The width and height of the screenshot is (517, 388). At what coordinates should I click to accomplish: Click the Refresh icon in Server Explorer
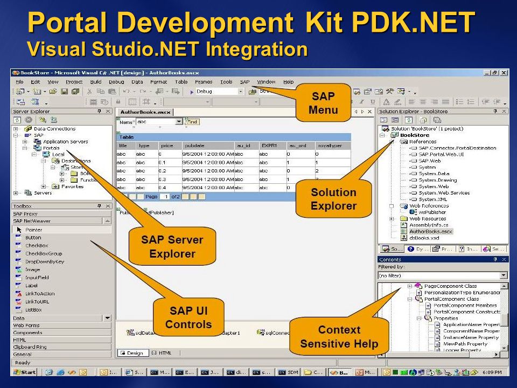(17, 120)
